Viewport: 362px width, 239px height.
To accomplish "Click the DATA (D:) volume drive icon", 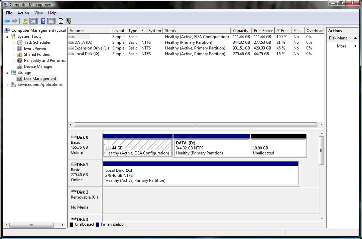I will [x=71, y=42].
